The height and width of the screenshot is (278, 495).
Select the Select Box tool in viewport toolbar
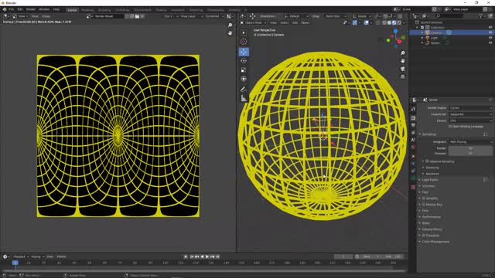click(x=244, y=32)
